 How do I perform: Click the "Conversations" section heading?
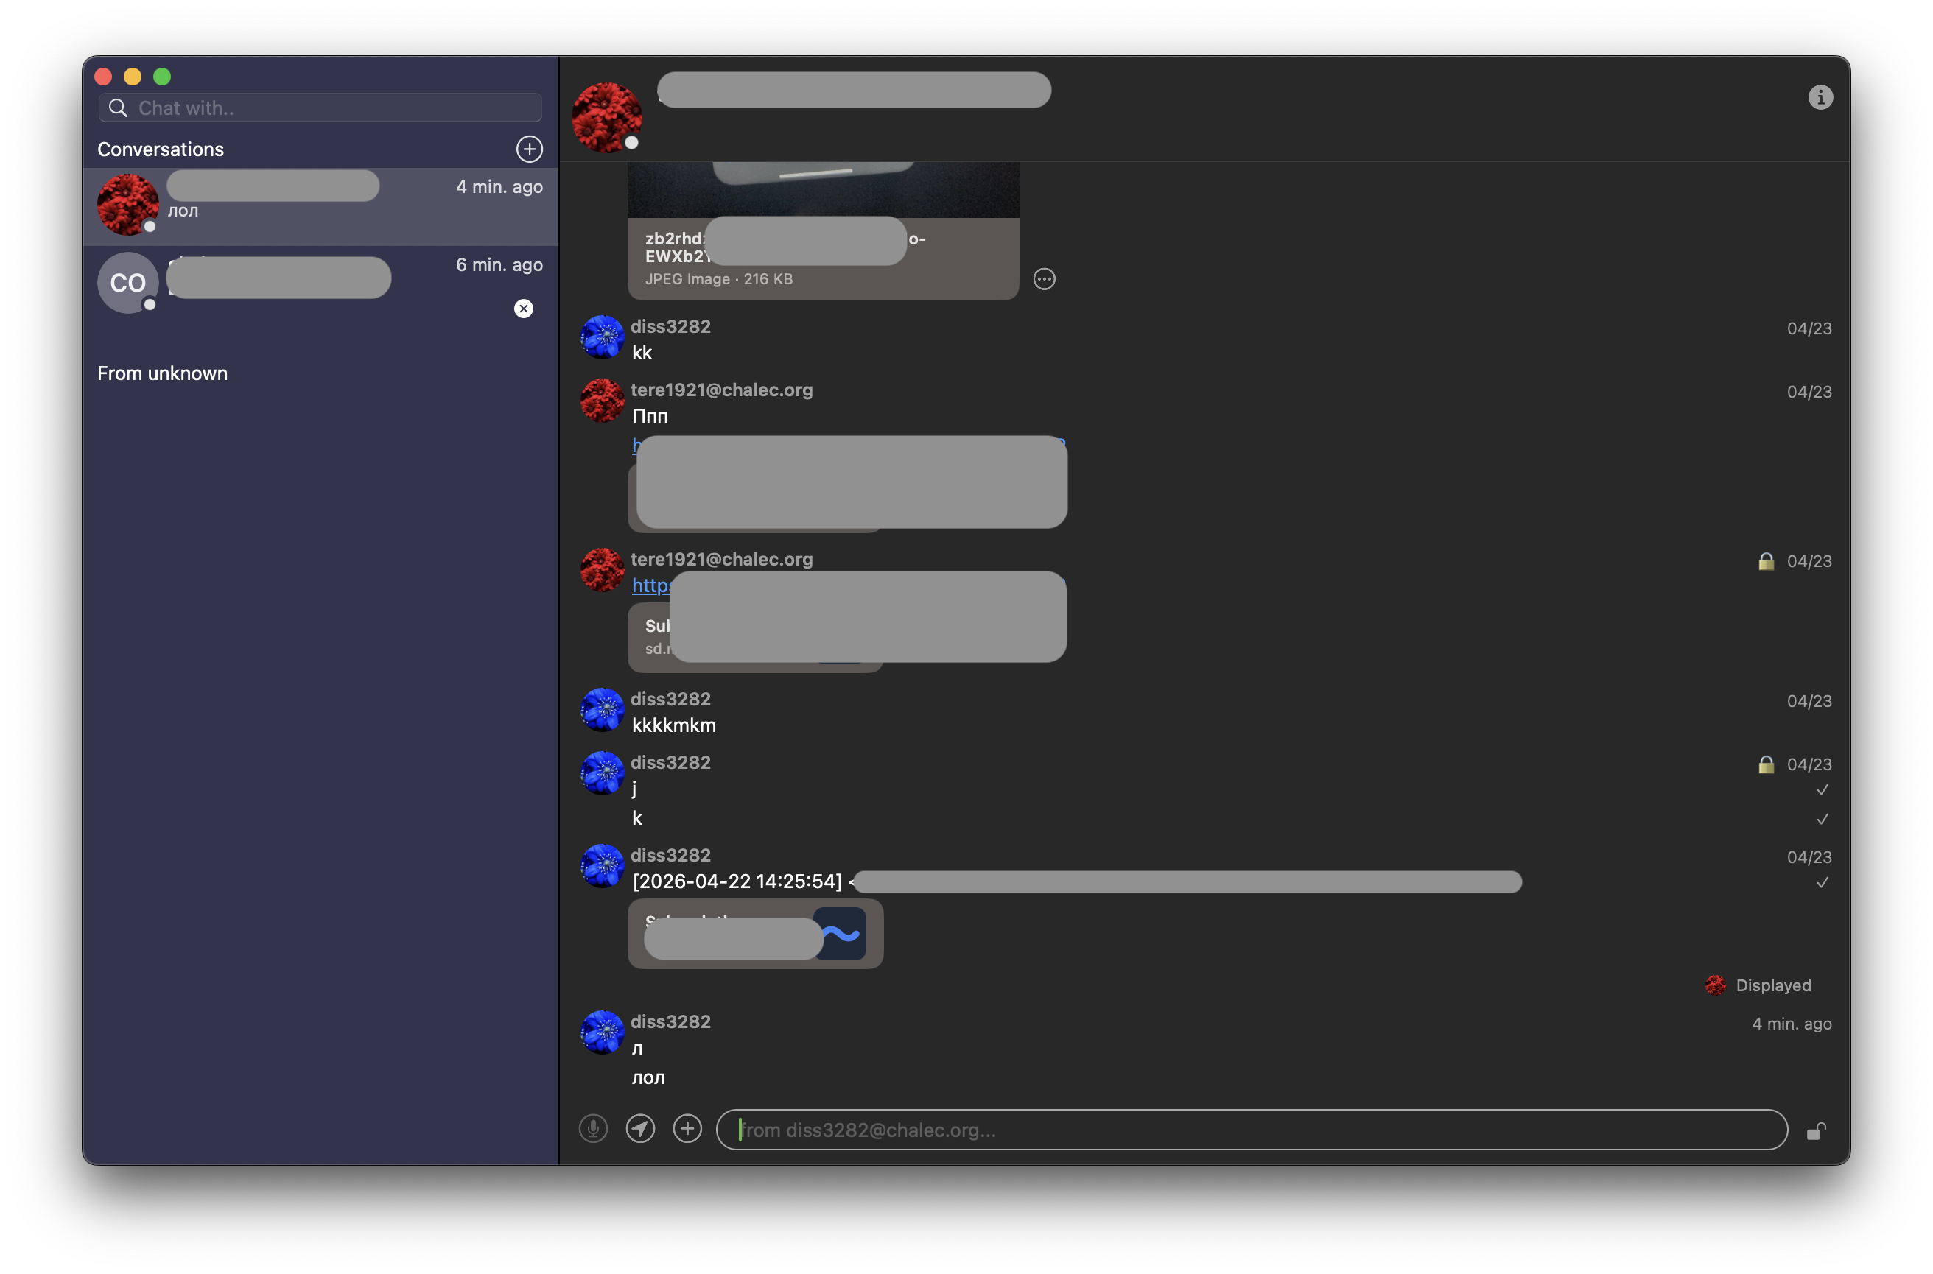click(161, 149)
